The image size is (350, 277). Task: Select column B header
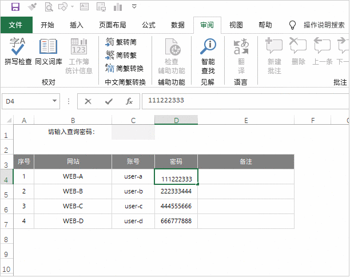point(73,120)
